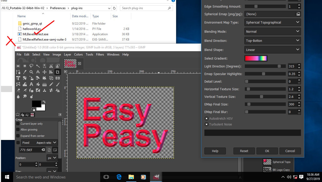Pick the Bucket Fill tool
This screenshot has height=182, width=322.
pyautogui.click(x=38, y=84)
